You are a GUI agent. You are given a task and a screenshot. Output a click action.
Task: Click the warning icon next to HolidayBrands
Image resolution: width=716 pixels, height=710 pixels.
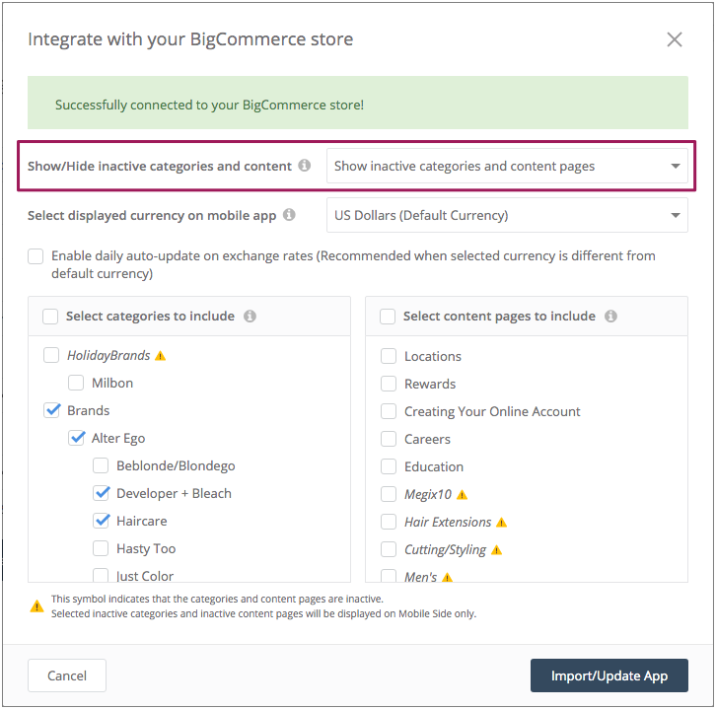(x=161, y=355)
